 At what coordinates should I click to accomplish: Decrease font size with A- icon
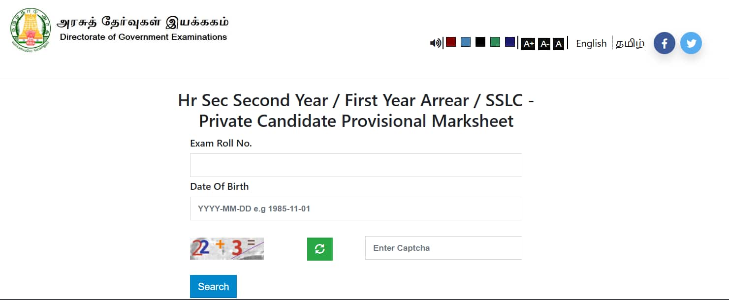(544, 44)
